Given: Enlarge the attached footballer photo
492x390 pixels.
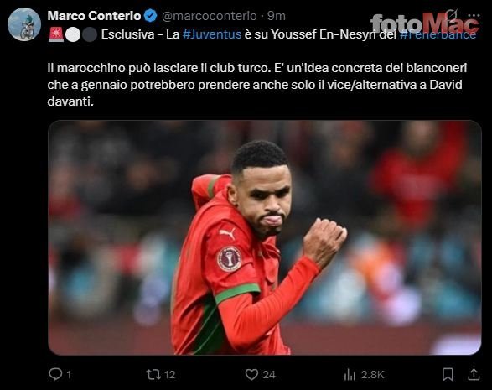Looking at the screenshot, I should click(x=265, y=237).
